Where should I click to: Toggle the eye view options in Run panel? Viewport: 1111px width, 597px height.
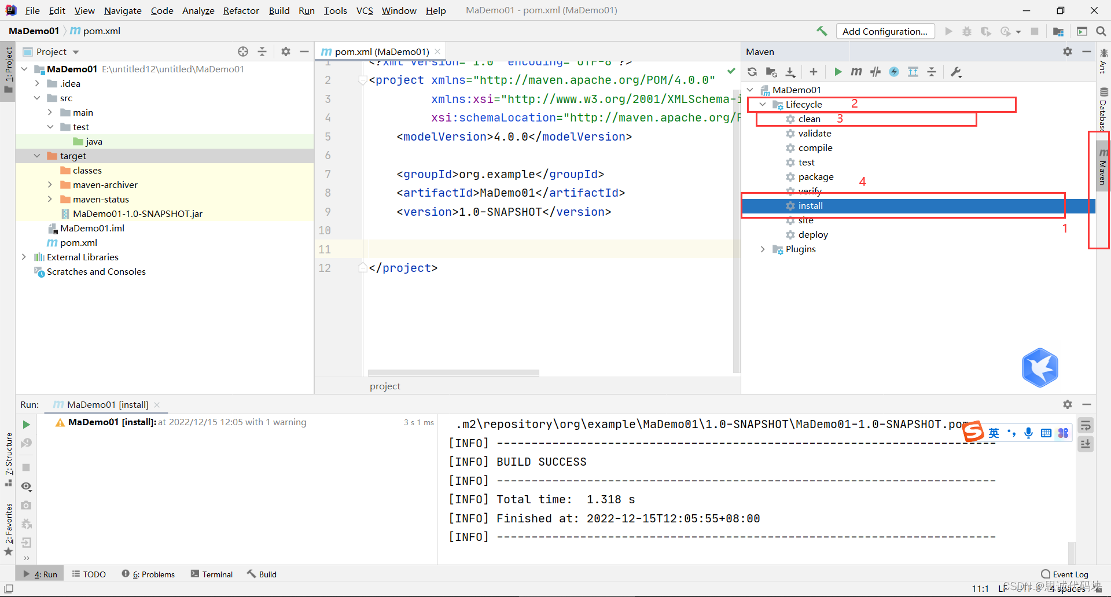click(x=26, y=487)
